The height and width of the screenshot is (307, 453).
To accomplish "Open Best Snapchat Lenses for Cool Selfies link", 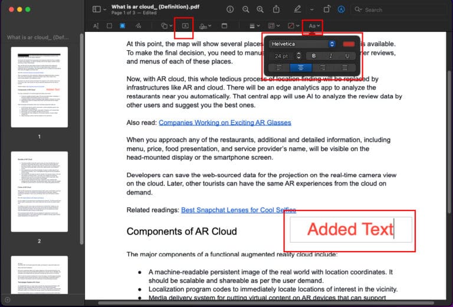I will [238, 210].
